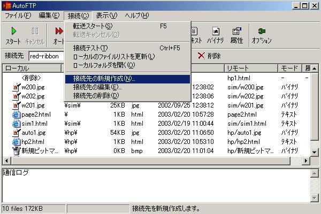Open the 属性 attributes tool

click(x=236, y=32)
